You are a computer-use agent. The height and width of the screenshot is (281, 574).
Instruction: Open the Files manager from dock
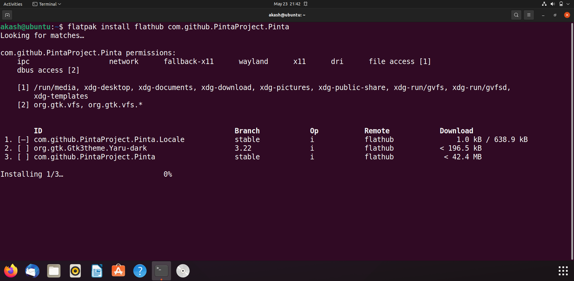[54, 271]
